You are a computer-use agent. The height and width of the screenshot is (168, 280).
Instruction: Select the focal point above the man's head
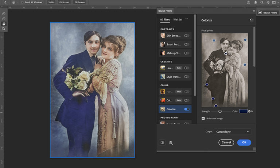tap(214, 41)
